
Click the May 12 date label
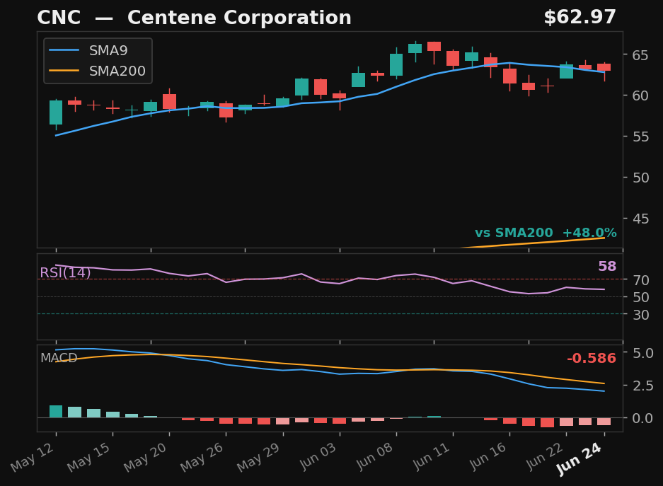(x=33, y=458)
